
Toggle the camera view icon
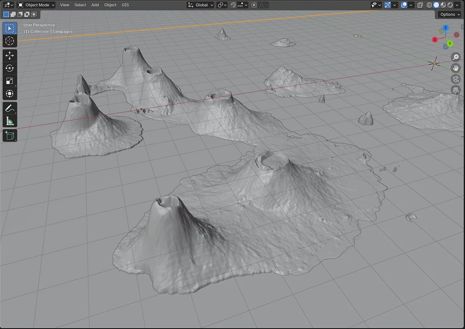click(456, 79)
